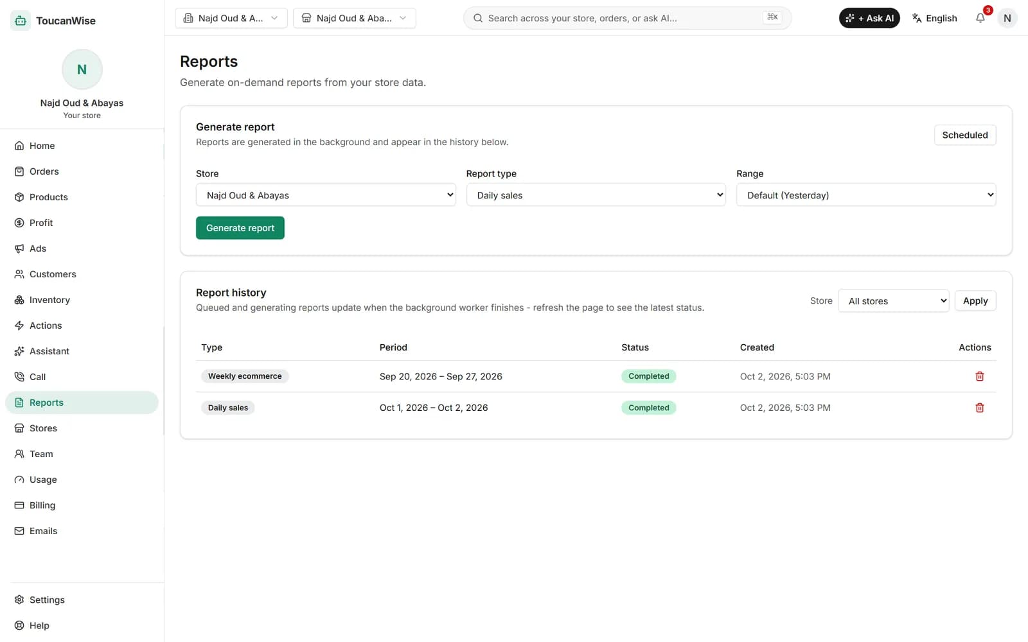The width and height of the screenshot is (1028, 642).
Task: Launch the Ask AI button
Action: coord(869,18)
